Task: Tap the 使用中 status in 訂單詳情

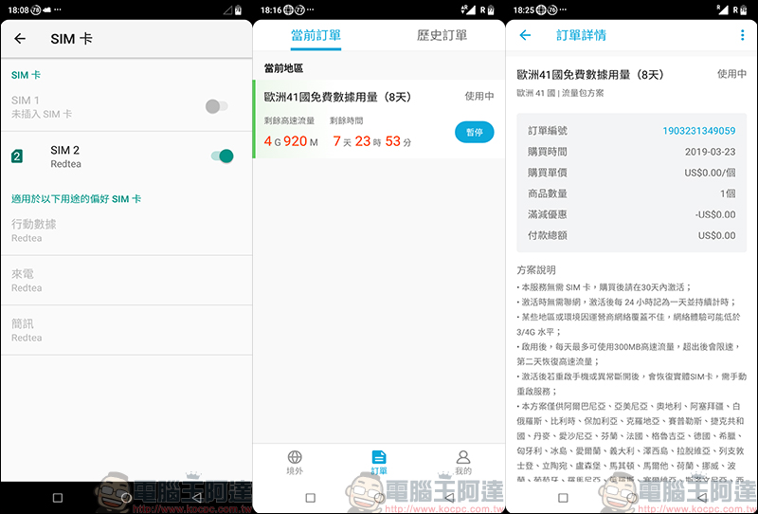Action: point(731,74)
